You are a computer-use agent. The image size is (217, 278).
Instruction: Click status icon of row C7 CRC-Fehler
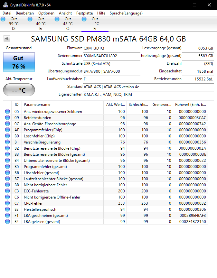click(7, 203)
